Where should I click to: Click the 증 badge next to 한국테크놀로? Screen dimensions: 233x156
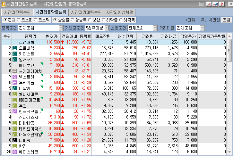pos(14,111)
